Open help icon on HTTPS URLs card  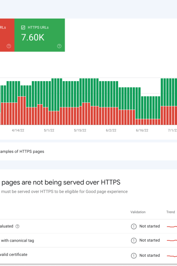coord(59,46)
